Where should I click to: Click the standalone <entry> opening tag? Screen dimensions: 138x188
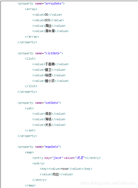click(38, 163)
